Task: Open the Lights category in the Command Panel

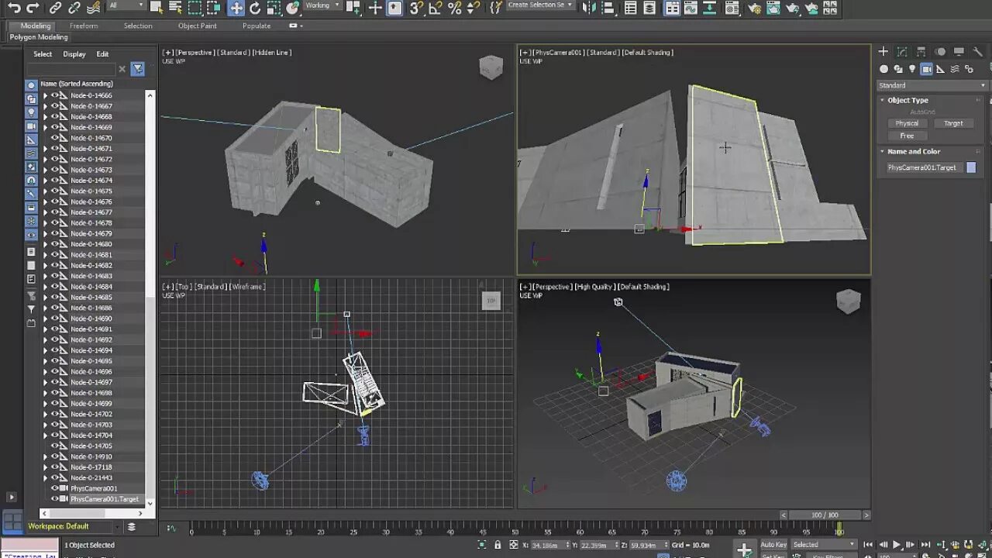Action: (912, 69)
